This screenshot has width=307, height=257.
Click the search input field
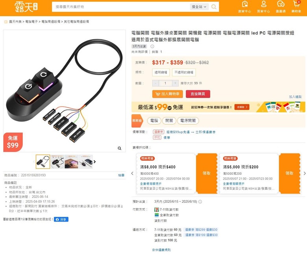pyautogui.click(x=121, y=7)
